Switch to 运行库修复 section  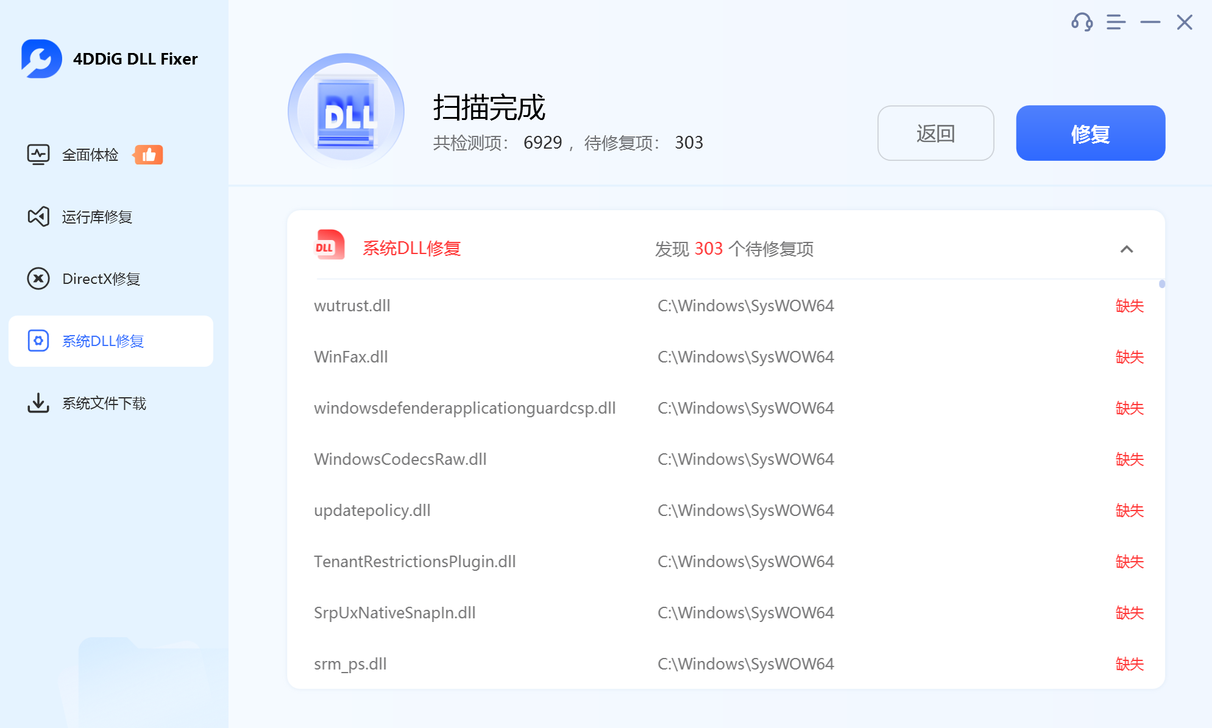[111, 217]
